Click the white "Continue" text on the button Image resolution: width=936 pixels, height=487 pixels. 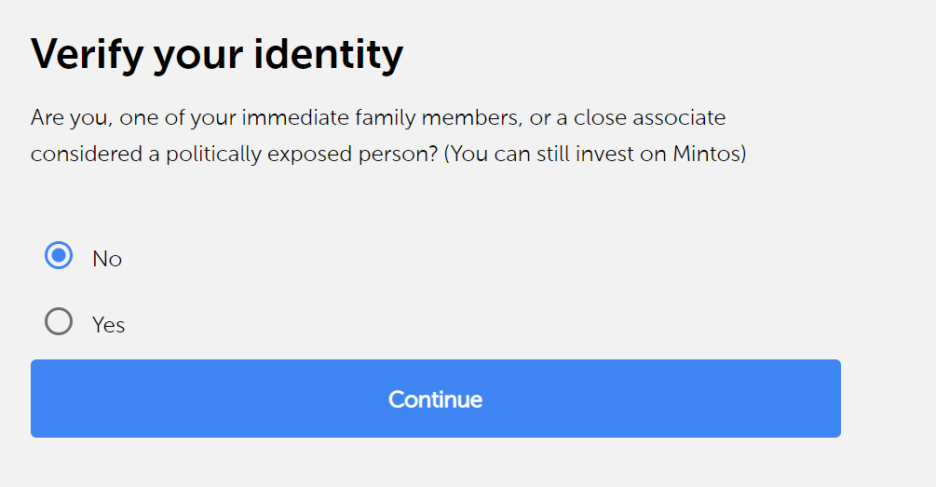point(435,399)
